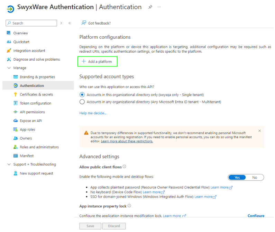Open the Configure link for property lock
This screenshot has height=232, width=275.
click(256, 216)
